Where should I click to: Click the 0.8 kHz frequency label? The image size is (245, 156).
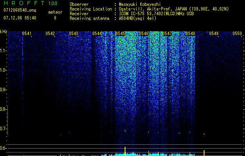point(3,109)
